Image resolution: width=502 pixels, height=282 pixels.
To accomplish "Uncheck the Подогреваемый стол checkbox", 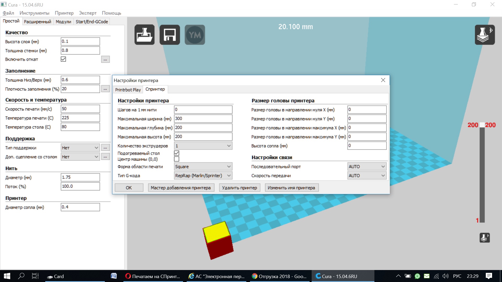I will pyautogui.click(x=176, y=153).
